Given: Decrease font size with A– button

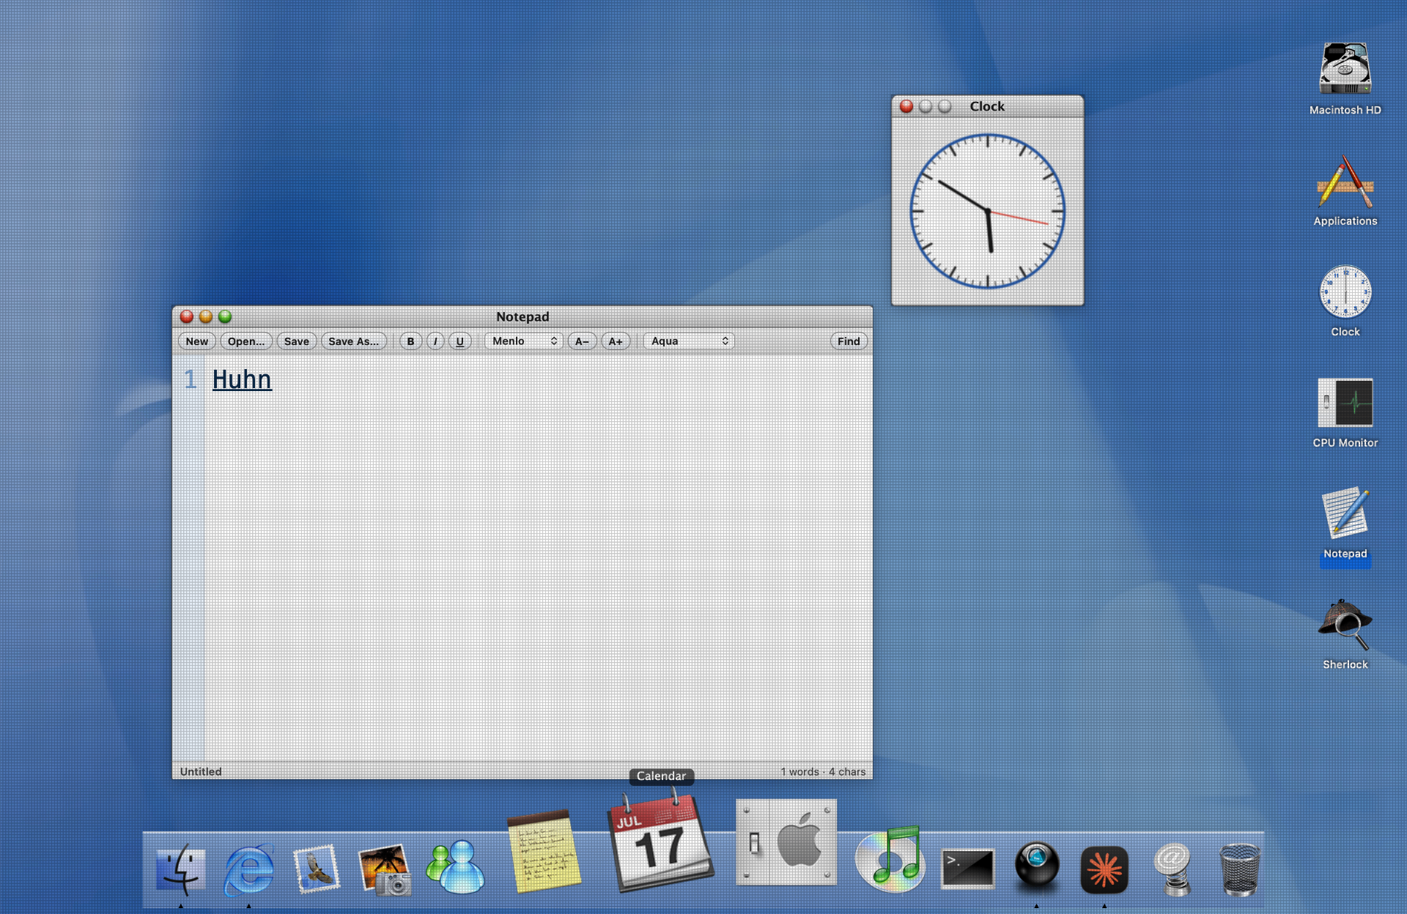Looking at the screenshot, I should [x=583, y=341].
